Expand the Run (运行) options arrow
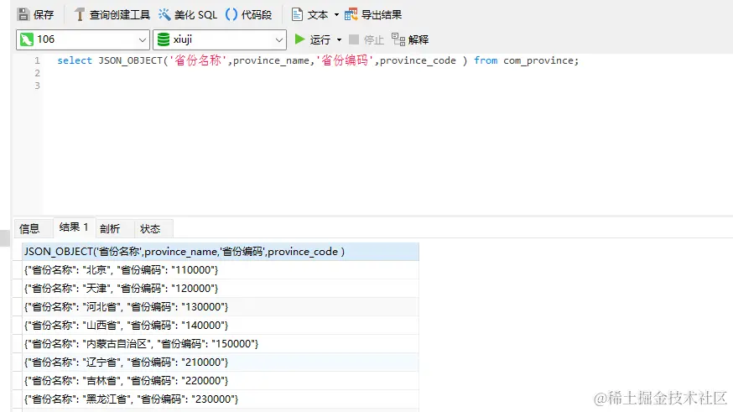Image resolution: width=733 pixels, height=412 pixels. pos(340,39)
